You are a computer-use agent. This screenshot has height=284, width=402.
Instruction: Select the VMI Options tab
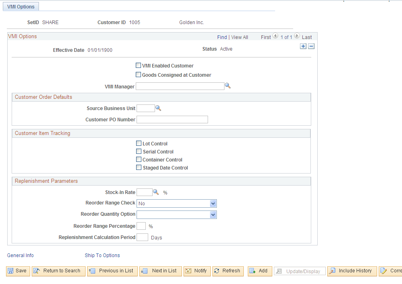click(x=20, y=6)
